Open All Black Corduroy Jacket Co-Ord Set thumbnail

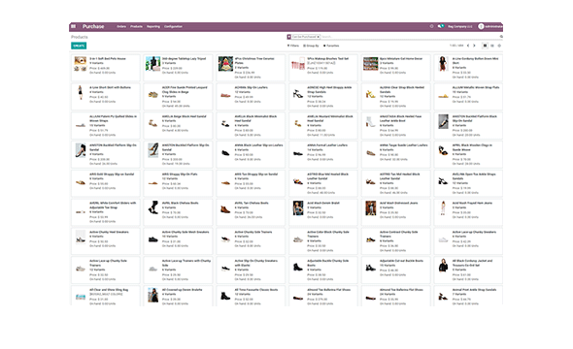point(443,266)
